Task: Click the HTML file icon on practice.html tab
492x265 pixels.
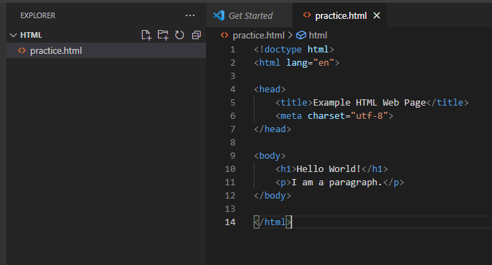Action: tap(307, 15)
